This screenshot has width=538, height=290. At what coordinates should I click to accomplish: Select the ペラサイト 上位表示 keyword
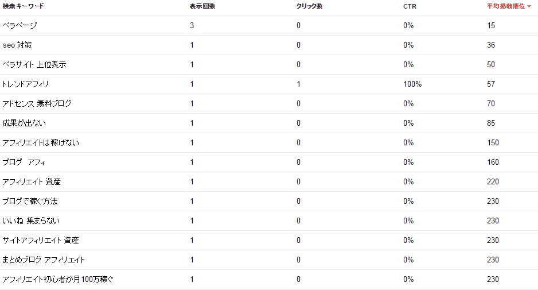(x=34, y=65)
